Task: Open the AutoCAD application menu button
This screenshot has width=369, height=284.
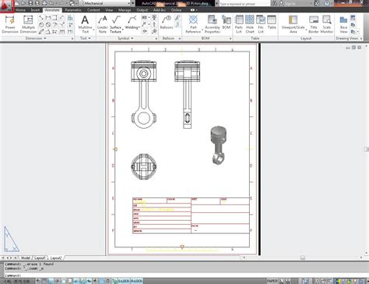Action: coord(6,5)
